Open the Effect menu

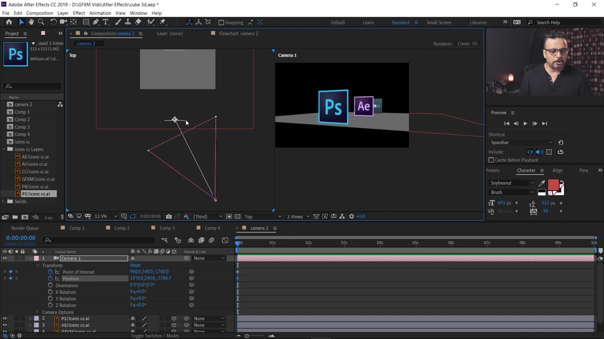pyautogui.click(x=79, y=13)
